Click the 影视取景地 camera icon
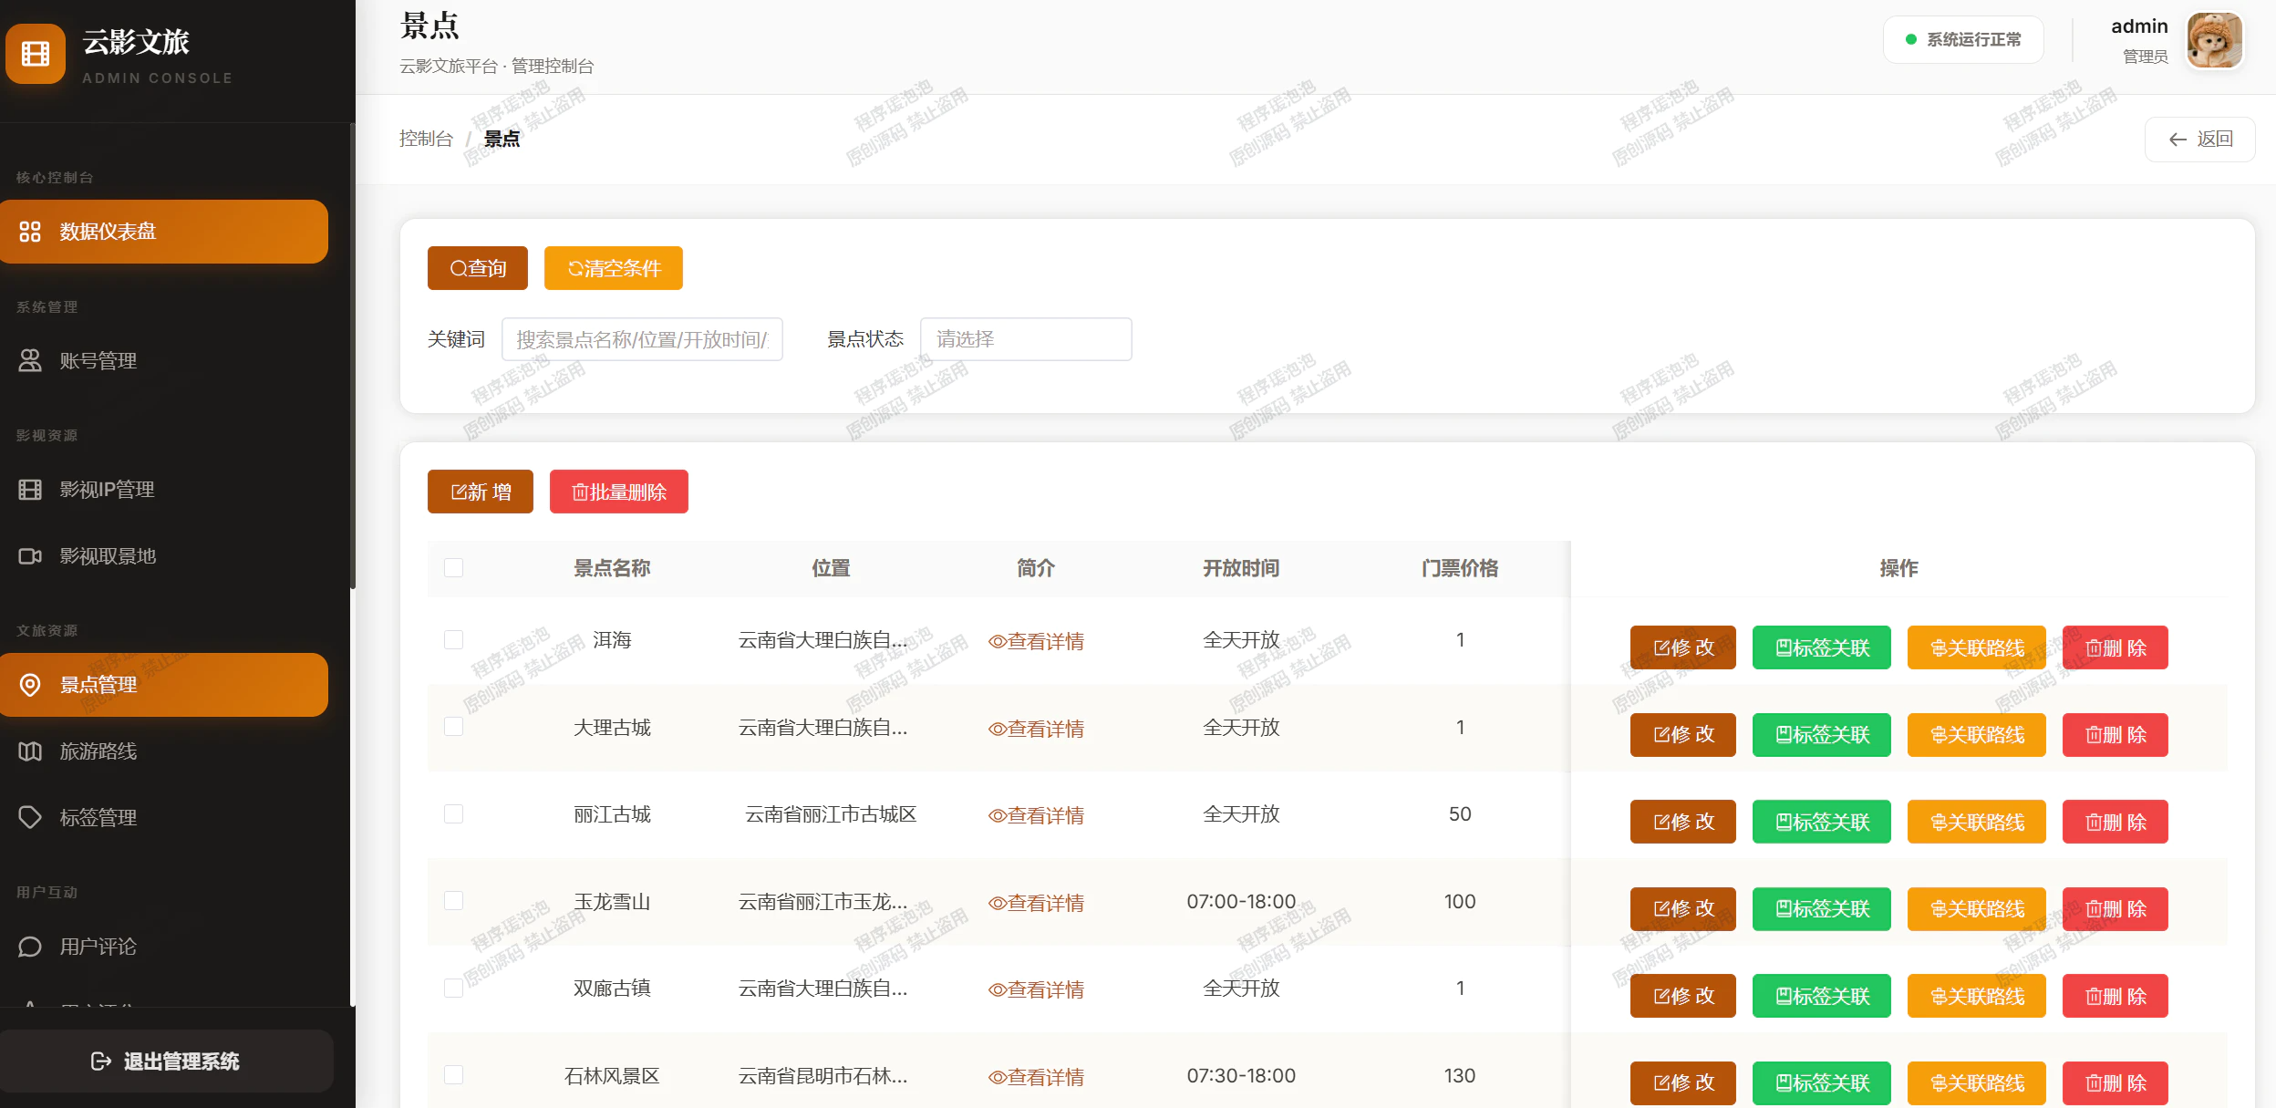Image resolution: width=2276 pixels, height=1108 pixels. tap(30, 556)
